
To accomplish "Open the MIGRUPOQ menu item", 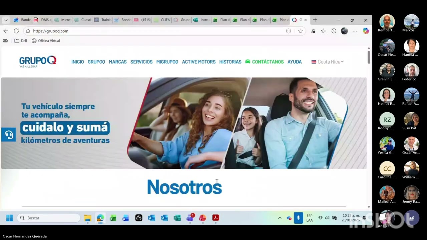I will 167,62.
